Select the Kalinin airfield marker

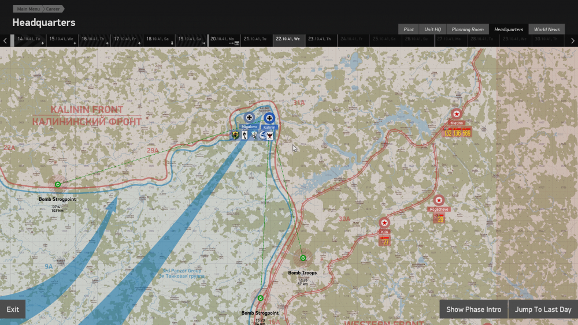pos(269,118)
